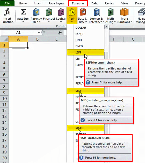Select column G header

[133, 39]
